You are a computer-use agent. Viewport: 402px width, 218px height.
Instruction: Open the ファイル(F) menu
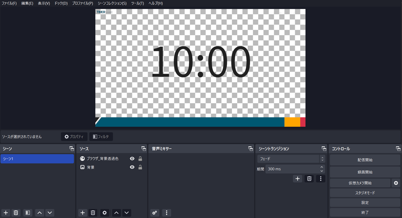(x=9, y=3)
